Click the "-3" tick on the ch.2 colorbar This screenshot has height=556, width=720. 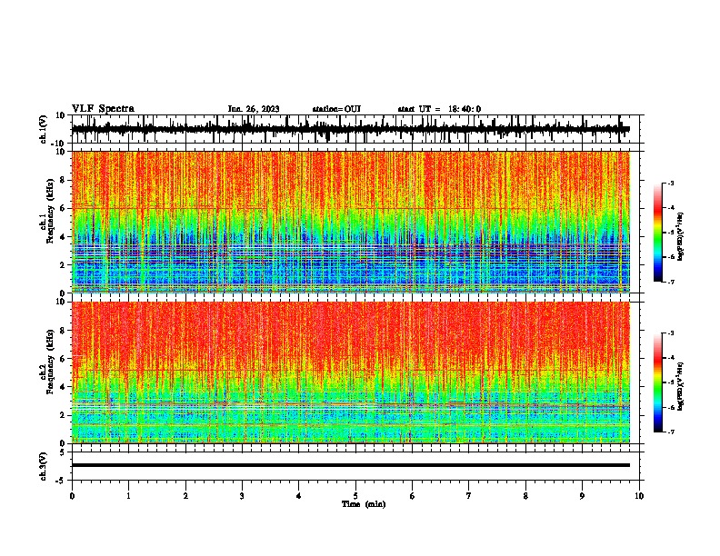[x=671, y=333]
